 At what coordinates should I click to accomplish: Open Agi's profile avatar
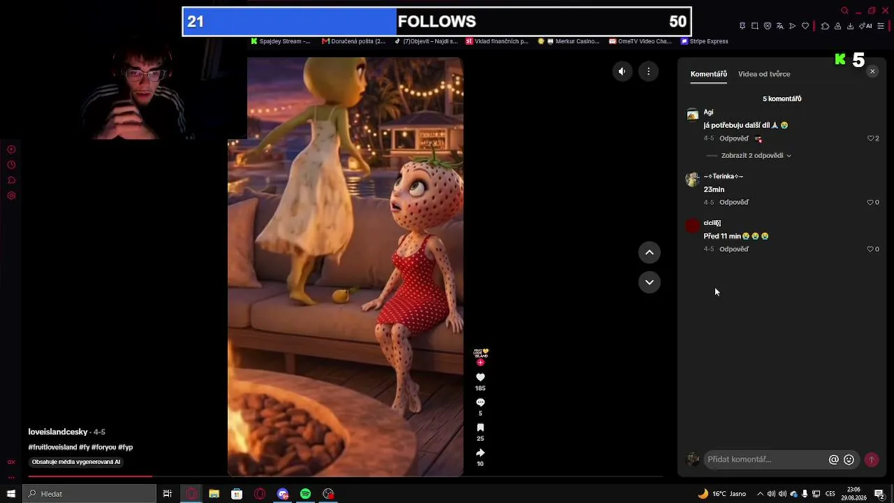(x=692, y=115)
